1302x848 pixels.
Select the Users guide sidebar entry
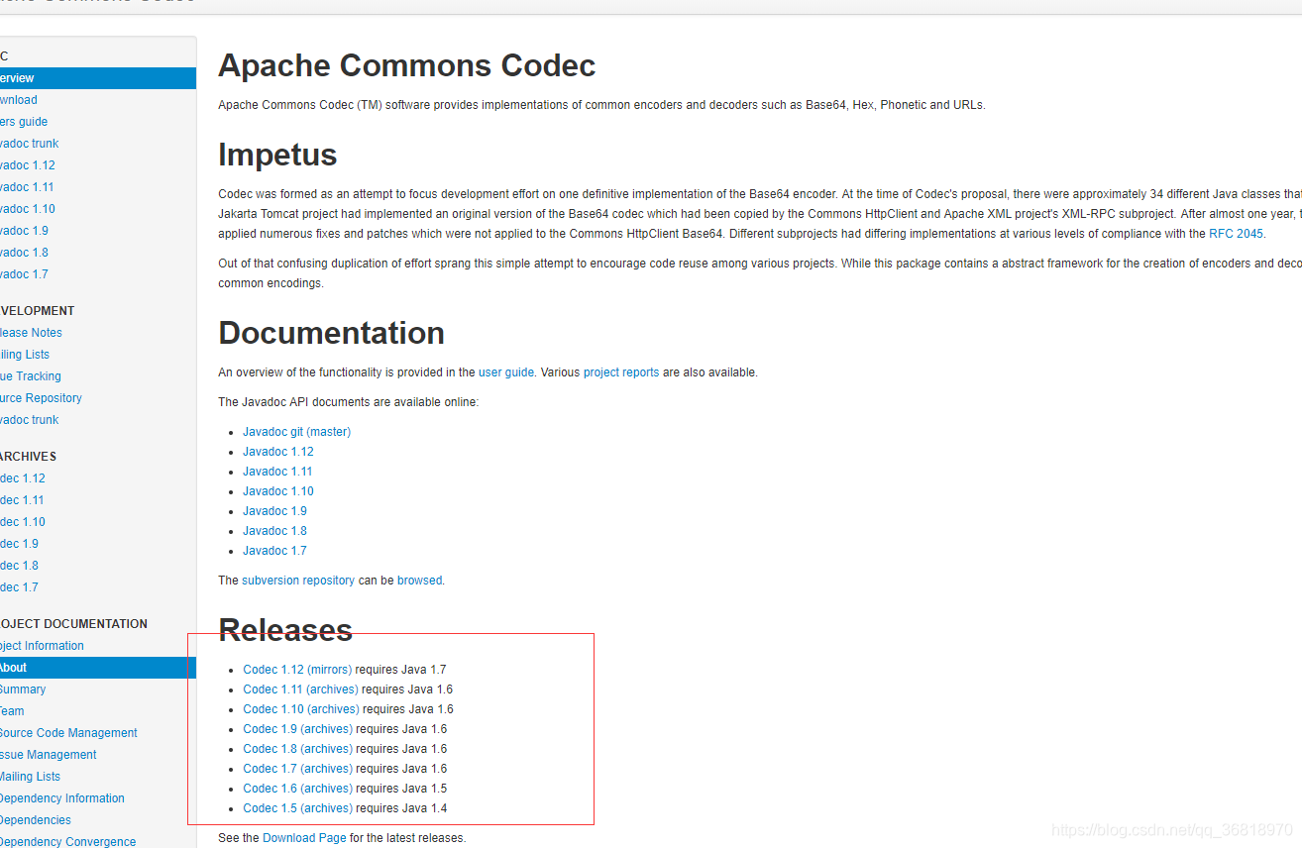(23, 121)
